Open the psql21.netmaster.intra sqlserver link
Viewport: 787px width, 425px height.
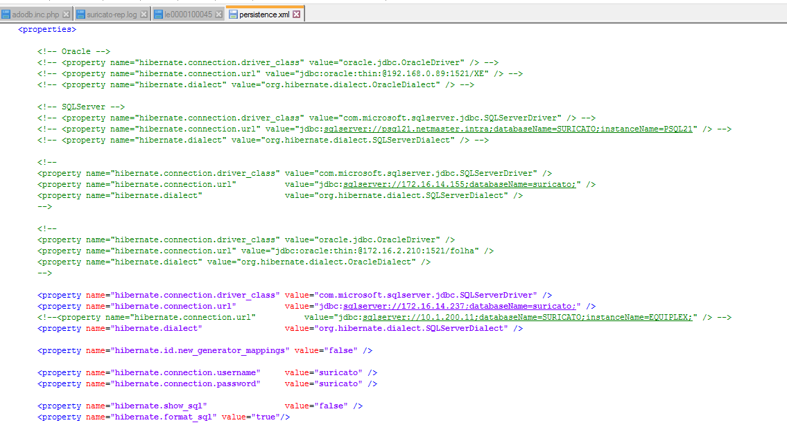click(508, 129)
